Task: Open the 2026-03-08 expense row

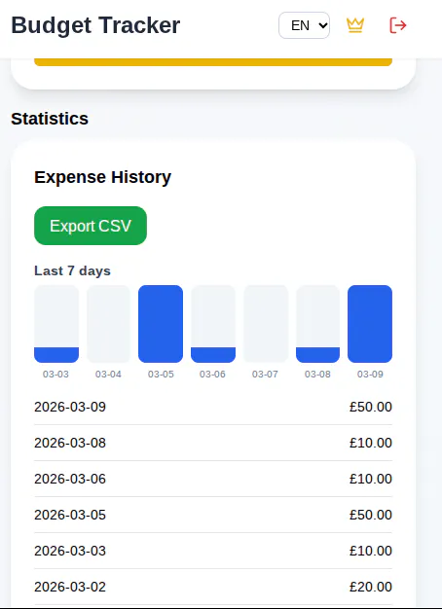Action: (x=213, y=443)
